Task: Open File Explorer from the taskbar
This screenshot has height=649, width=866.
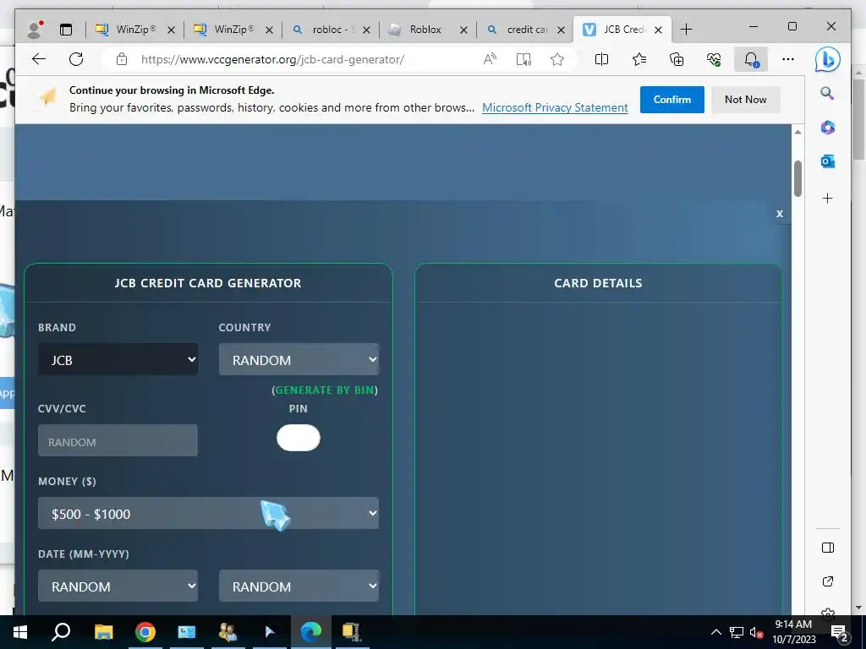Action: (x=103, y=632)
